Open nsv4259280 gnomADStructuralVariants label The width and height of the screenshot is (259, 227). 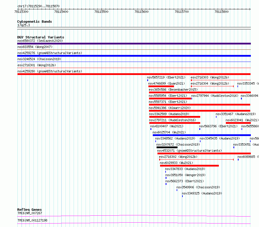[50, 71]
